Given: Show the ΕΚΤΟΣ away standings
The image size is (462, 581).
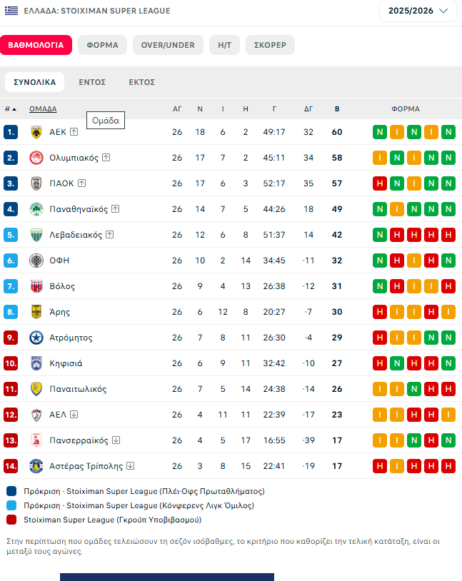Looking at the screenshot, I should (141, 82).
